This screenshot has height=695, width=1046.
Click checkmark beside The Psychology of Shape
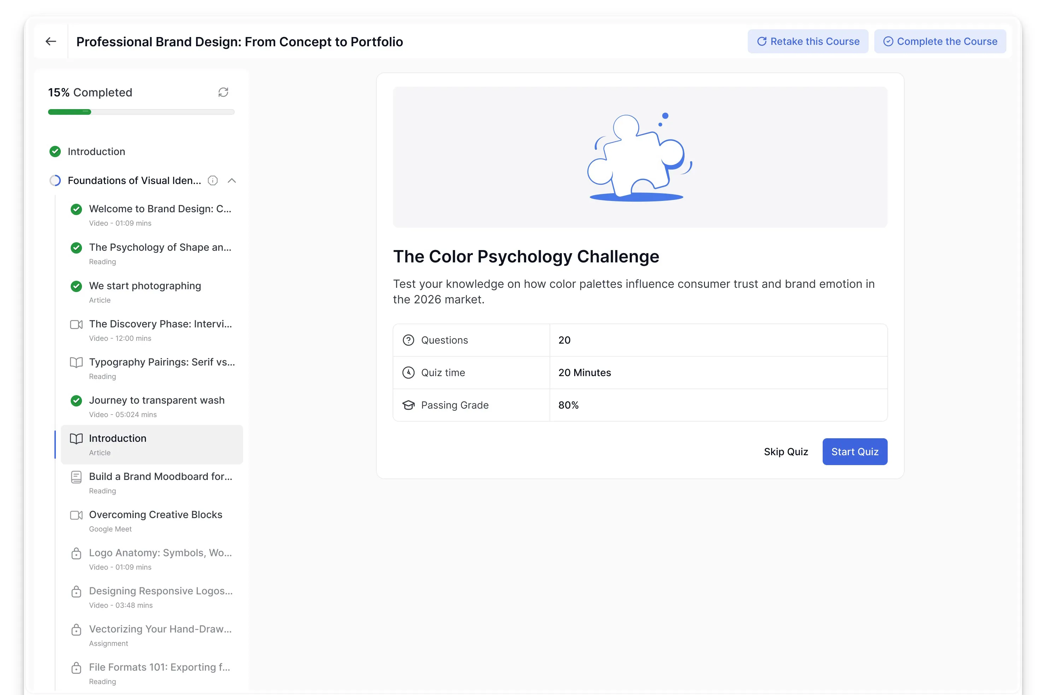pos(76,248)
